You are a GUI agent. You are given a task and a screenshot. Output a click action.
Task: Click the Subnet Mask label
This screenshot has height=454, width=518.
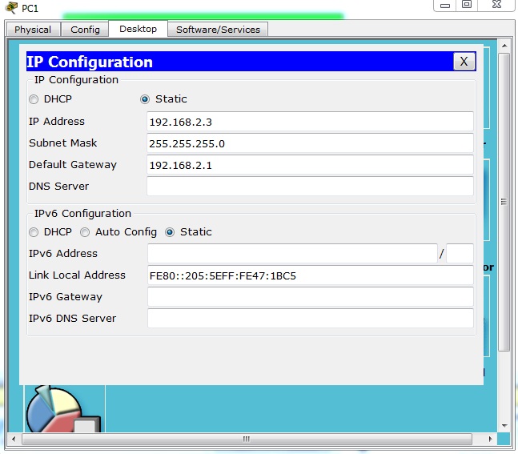(62, 143)
